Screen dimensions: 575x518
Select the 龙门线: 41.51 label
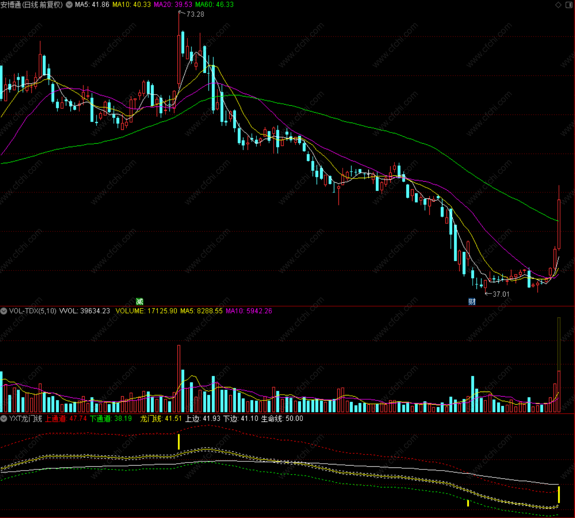[x=161, y=419]
